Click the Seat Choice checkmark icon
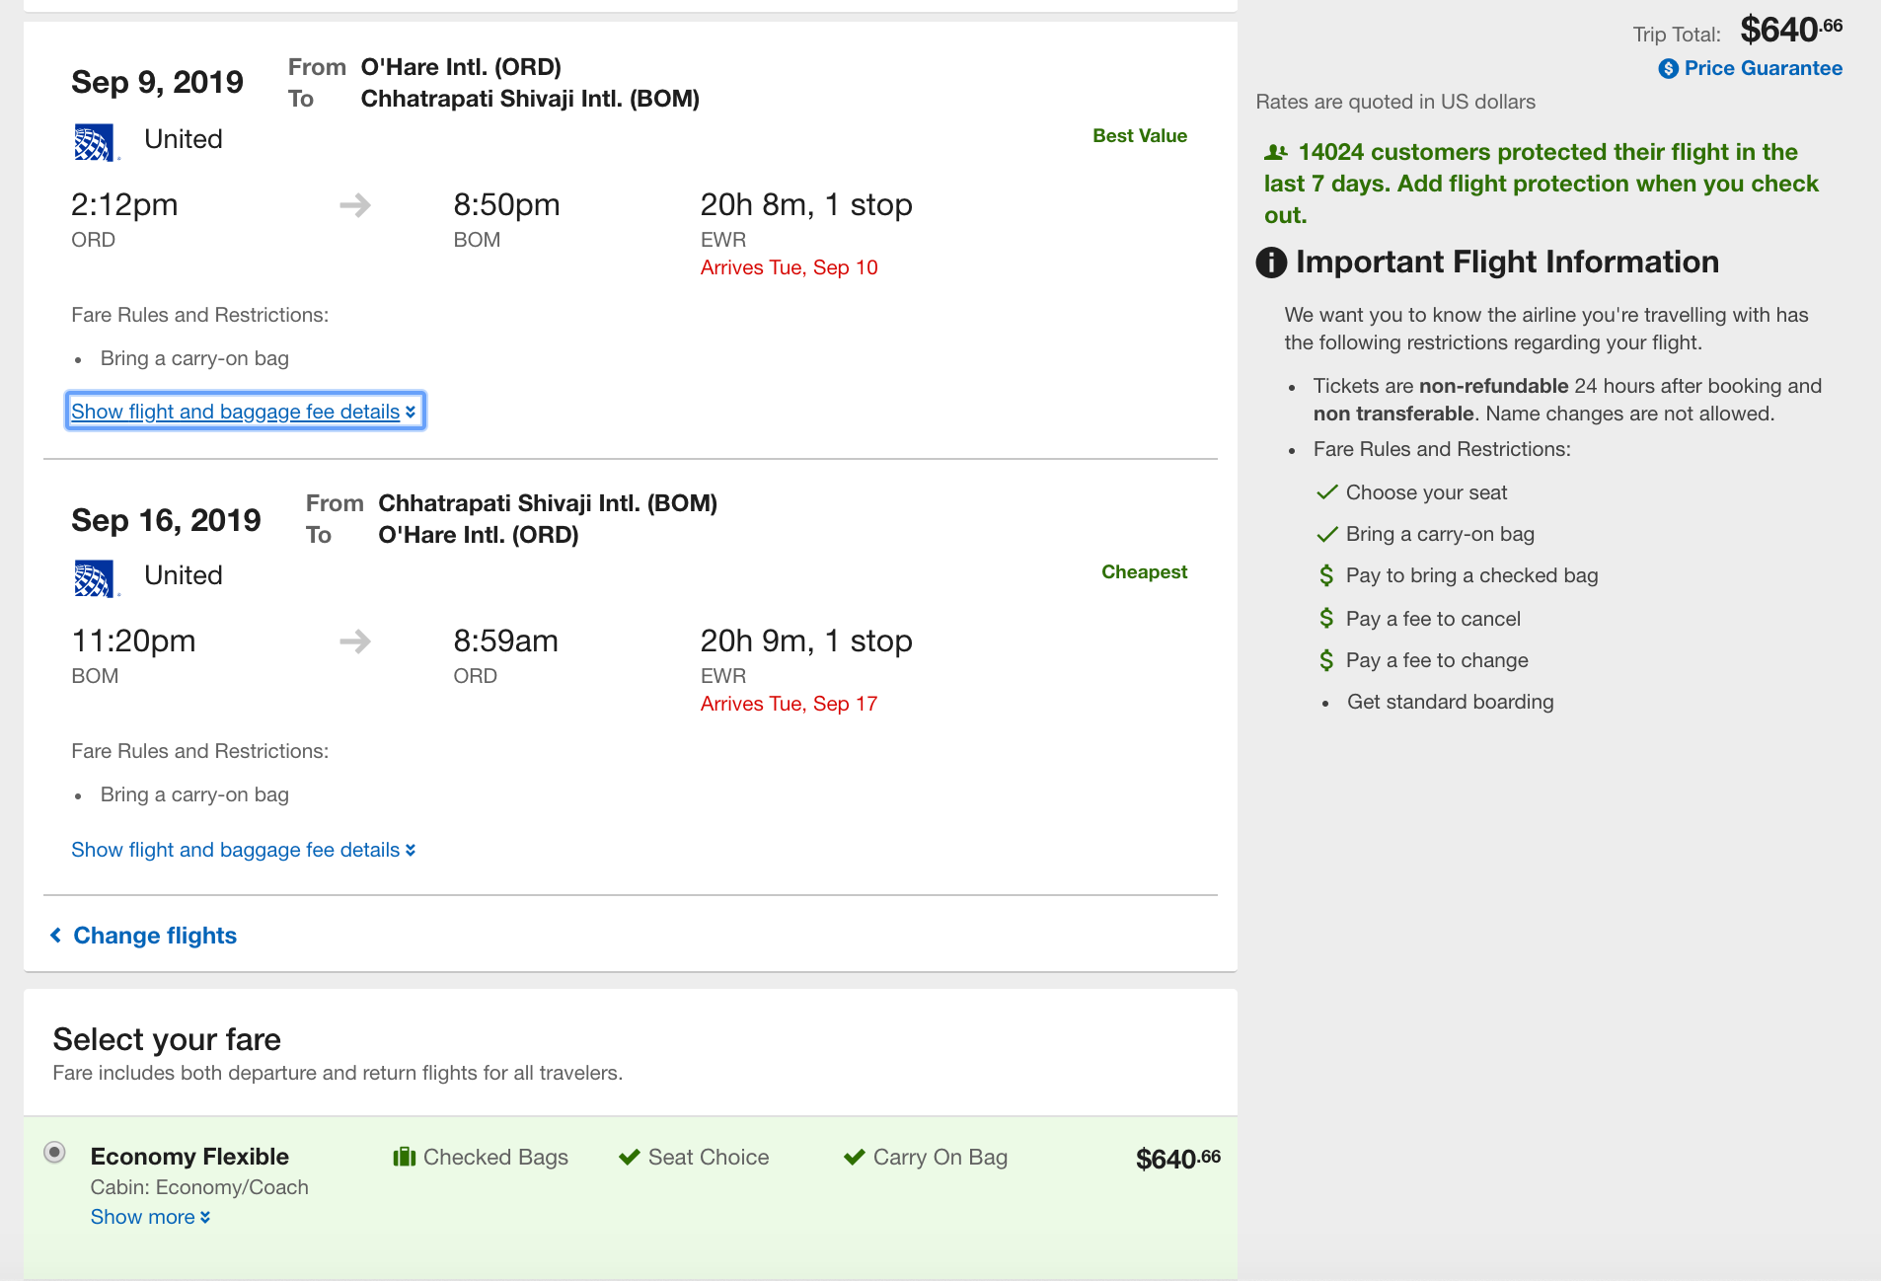 click(x=629, y=1157)
